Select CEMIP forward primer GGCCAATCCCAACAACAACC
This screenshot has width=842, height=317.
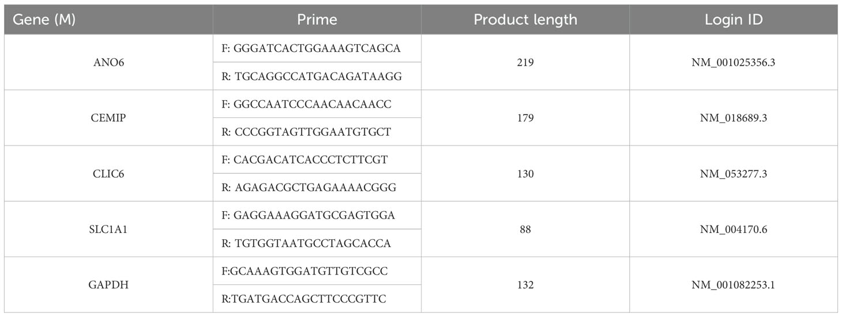pos(306,104)
